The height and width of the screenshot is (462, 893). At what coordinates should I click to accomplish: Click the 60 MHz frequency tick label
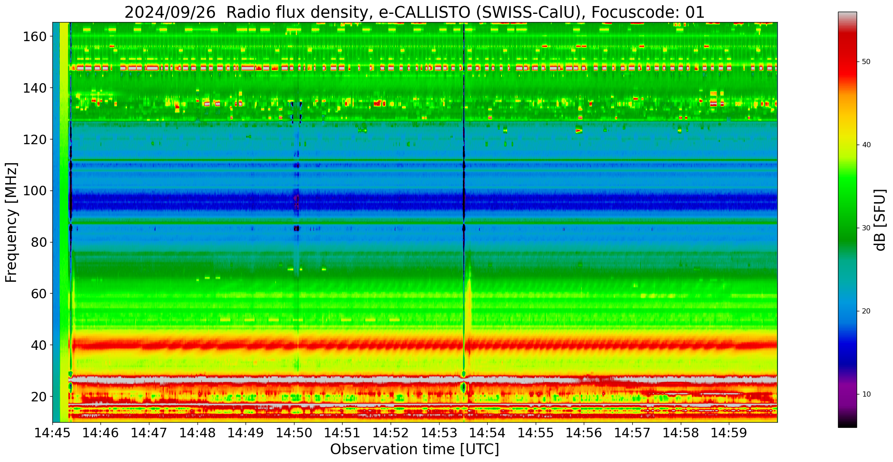pyautogui.click(x=38, y=294)
